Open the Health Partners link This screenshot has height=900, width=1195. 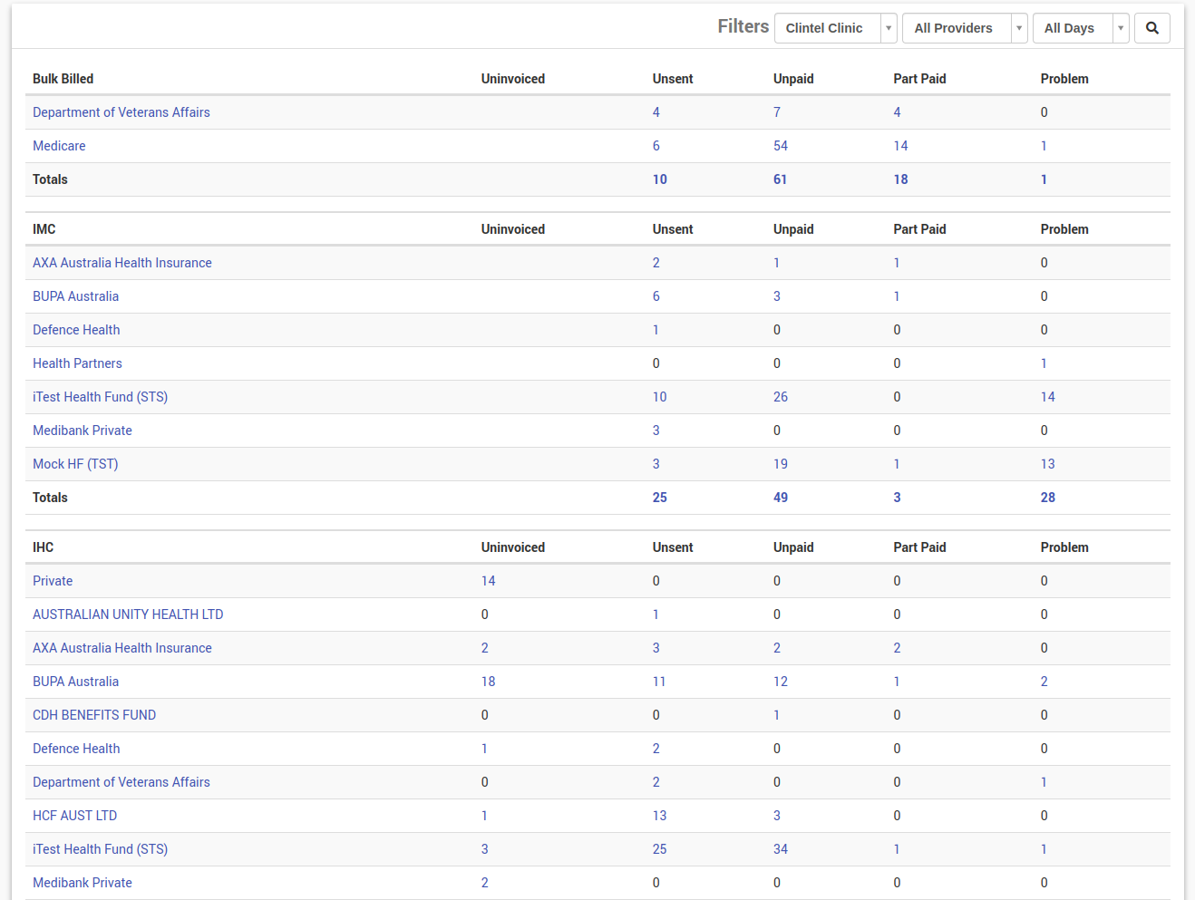[x=77, y=363]
